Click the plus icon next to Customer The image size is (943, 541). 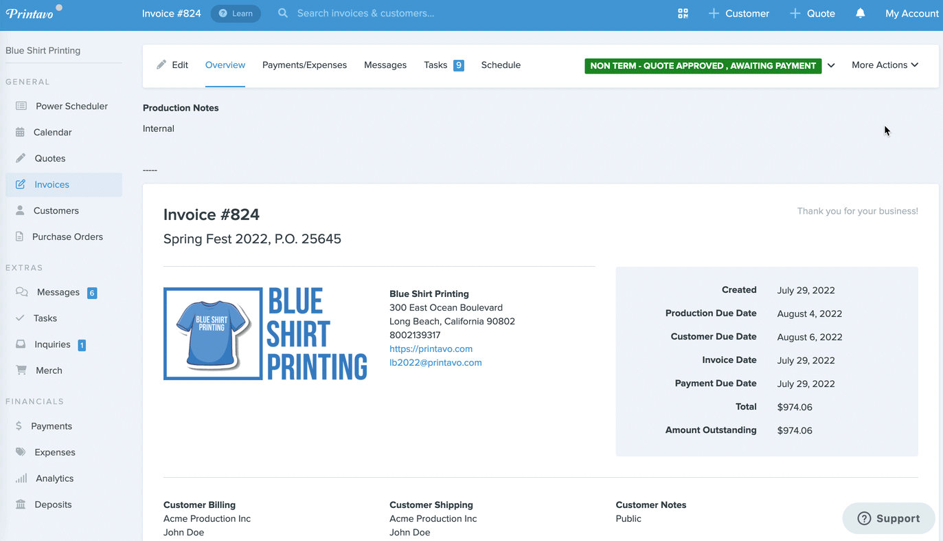coord(714,13)
